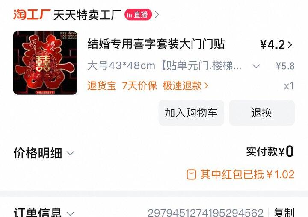Click the 加入购物车 button

pyautogui.click(x=191, y=113)
